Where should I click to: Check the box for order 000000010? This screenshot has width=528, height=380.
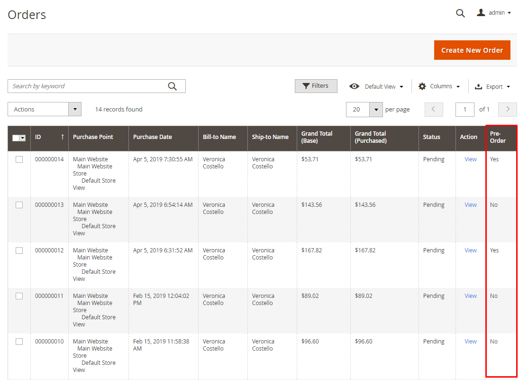19,342
